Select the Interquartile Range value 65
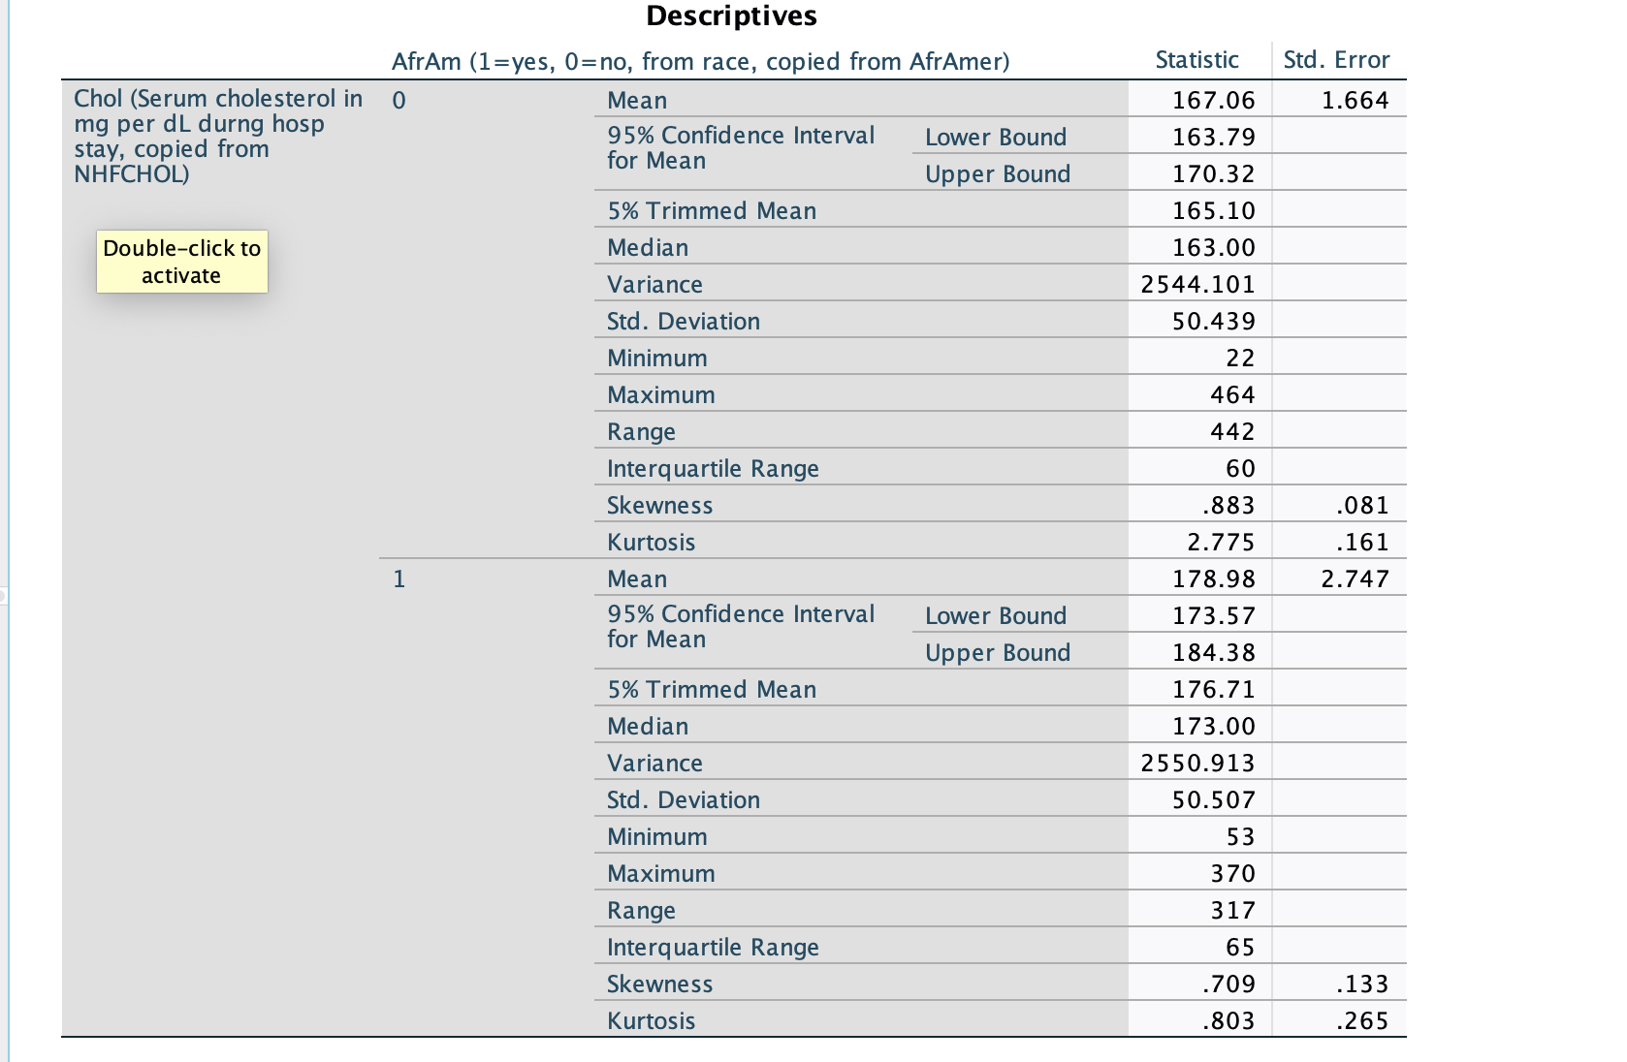 tap(1241, 946)
